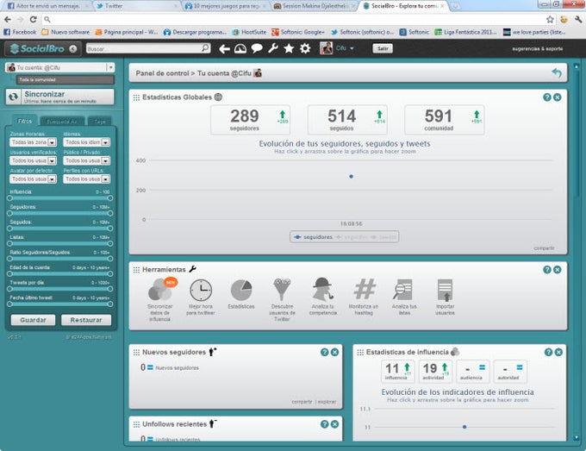
Task: Open Analiza tu competencia detective tool
Action: [x=323, y=297]
